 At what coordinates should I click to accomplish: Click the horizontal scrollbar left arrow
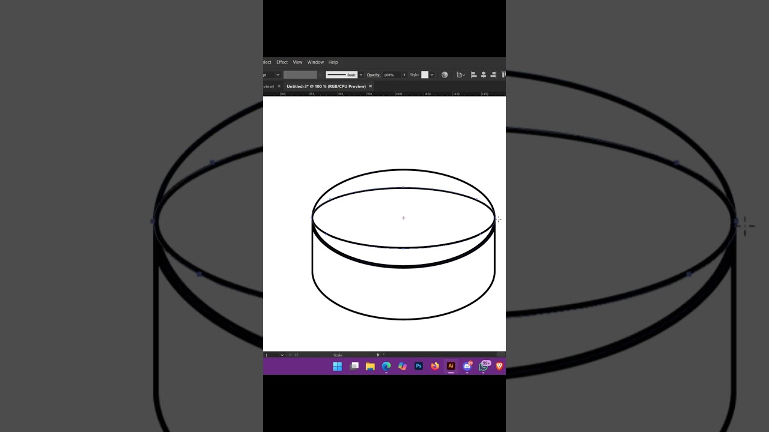[x=384, y=354]
